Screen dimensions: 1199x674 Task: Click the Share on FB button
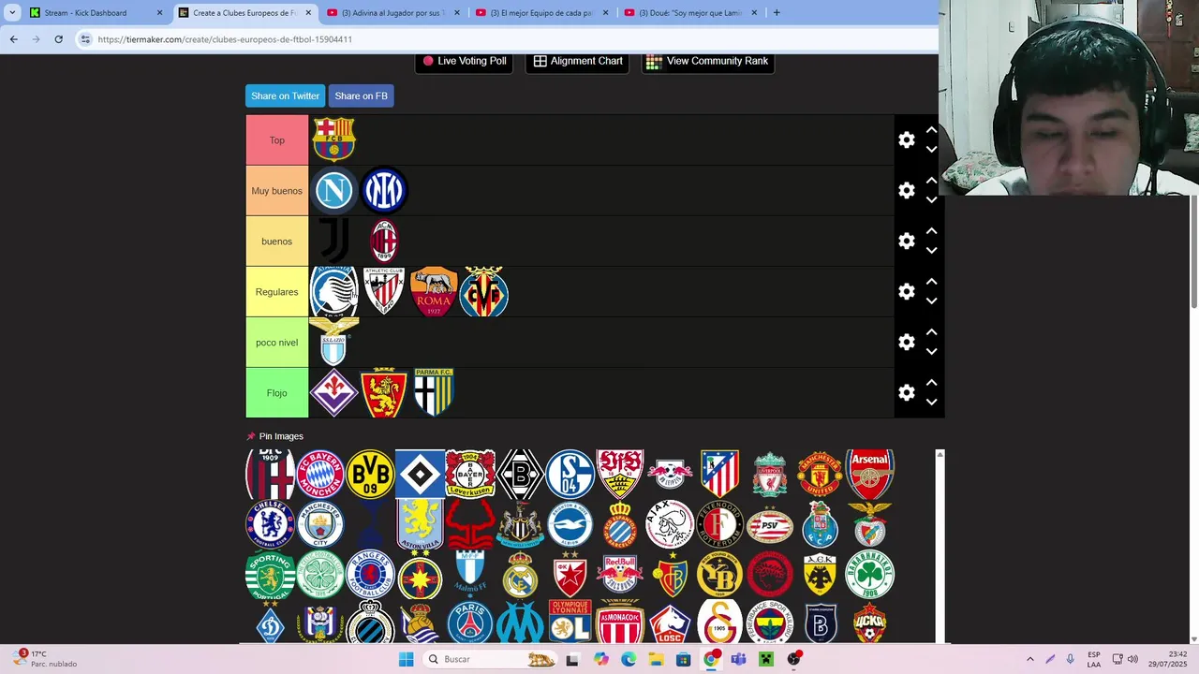click(x=361, y=95)
